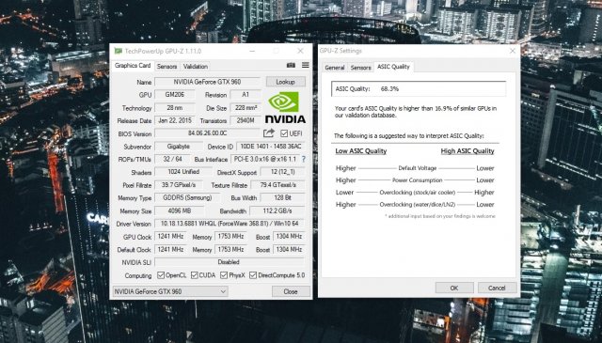Select the General tab in Settings

335,68
